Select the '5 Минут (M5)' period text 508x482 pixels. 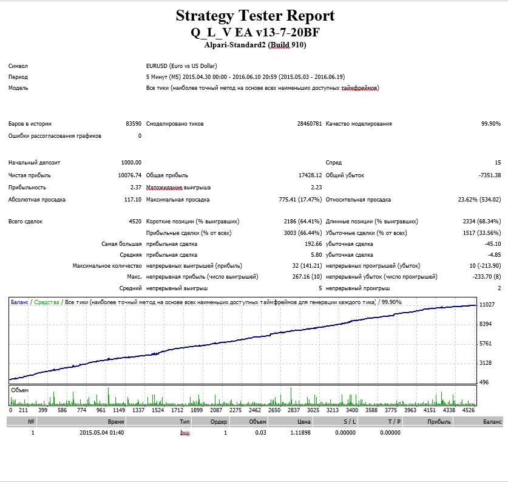pos(163,77)
